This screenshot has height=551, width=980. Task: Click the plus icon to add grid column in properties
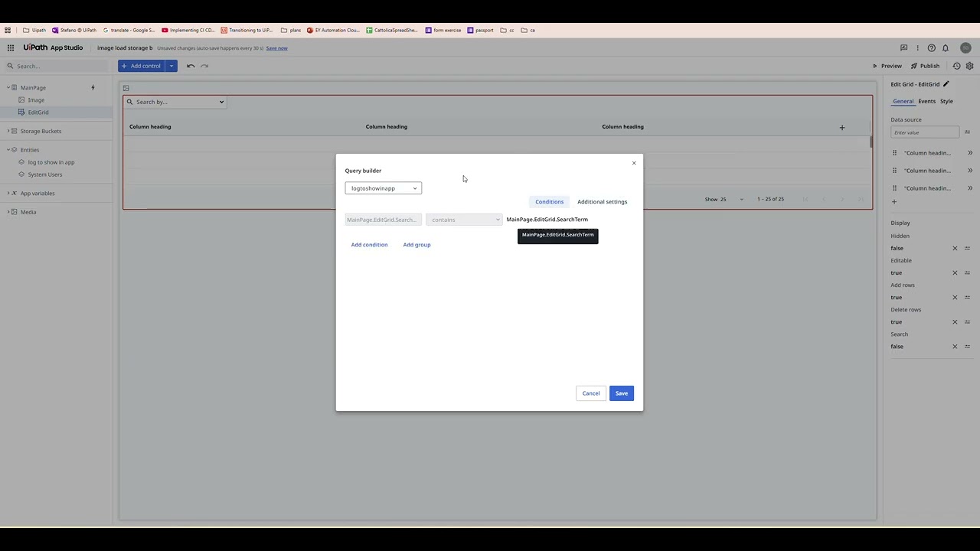[x=894, y=202]
